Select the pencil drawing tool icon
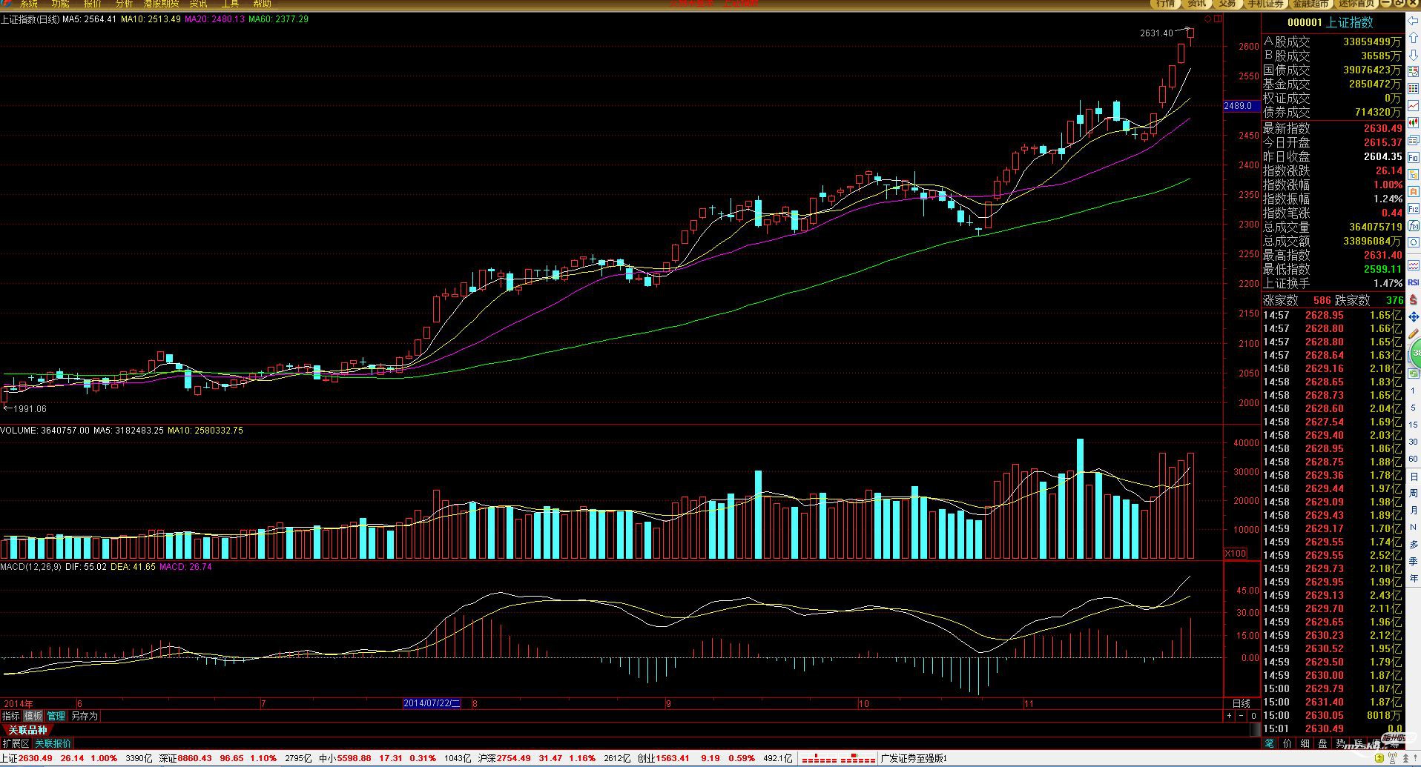1421x767 pixels. click(1414, 334)
